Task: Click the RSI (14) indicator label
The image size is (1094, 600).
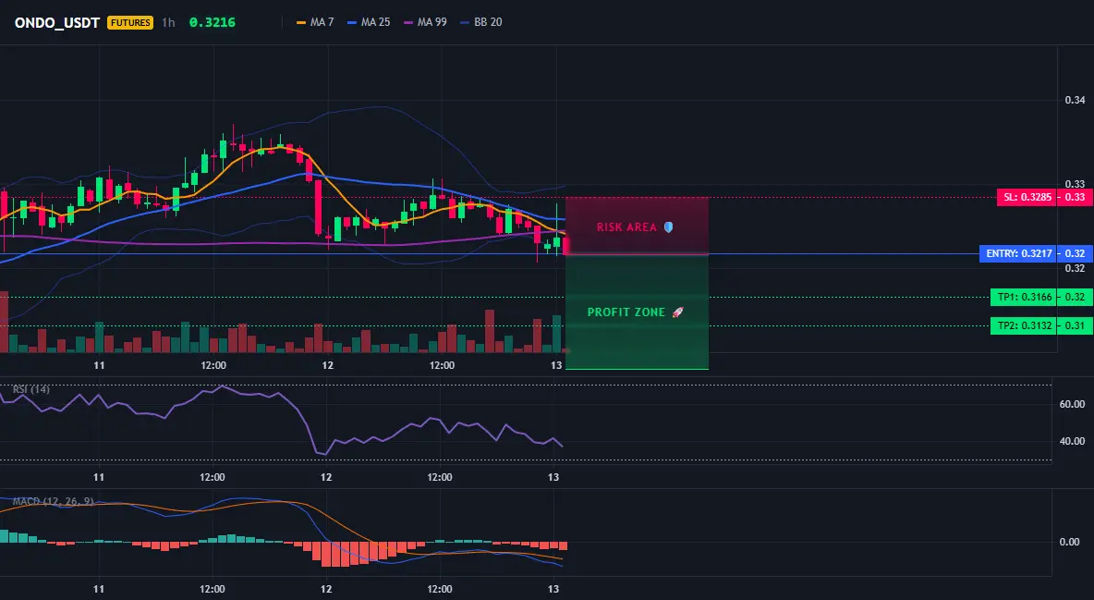Action: pyautogui.click(x=31, y=389)
